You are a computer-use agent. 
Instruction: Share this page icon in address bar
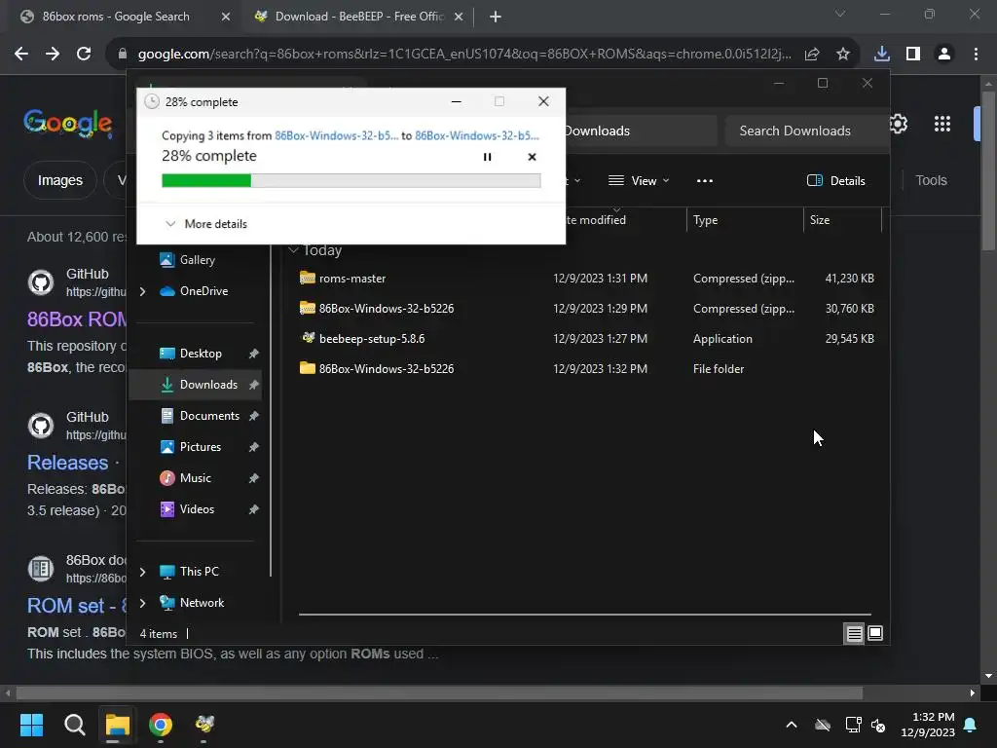812,55
